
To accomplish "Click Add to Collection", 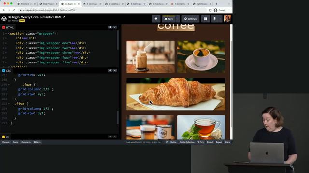I will click(187, 142).
